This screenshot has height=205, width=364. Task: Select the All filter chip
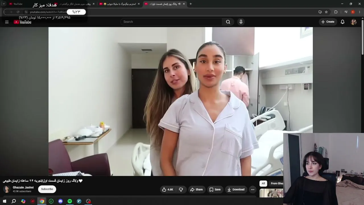click(263, 184)
